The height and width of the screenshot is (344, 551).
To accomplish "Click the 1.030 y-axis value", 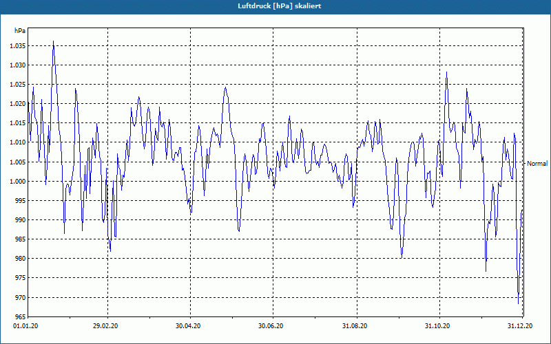I will tap(18, 65).
